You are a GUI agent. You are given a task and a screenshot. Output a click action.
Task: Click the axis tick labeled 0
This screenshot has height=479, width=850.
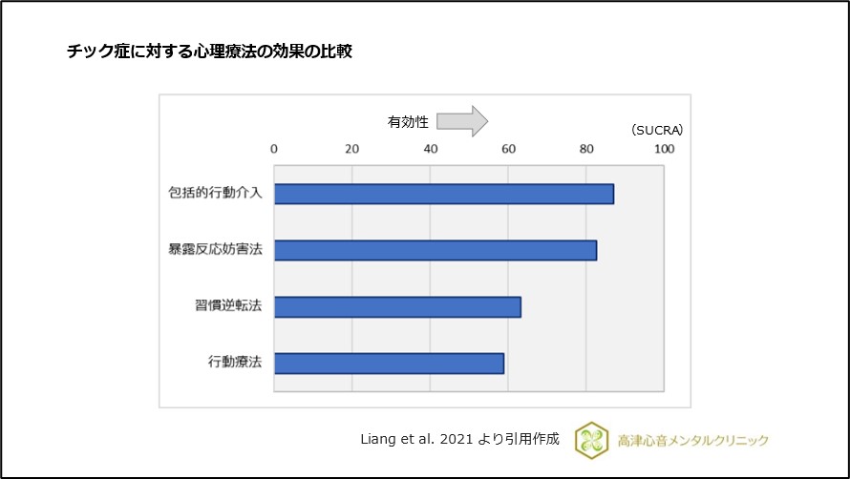click(x=274, y=149)
